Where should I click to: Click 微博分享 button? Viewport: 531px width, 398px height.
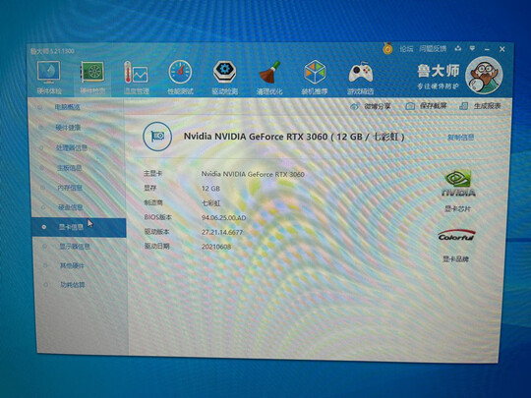(370, 106)
